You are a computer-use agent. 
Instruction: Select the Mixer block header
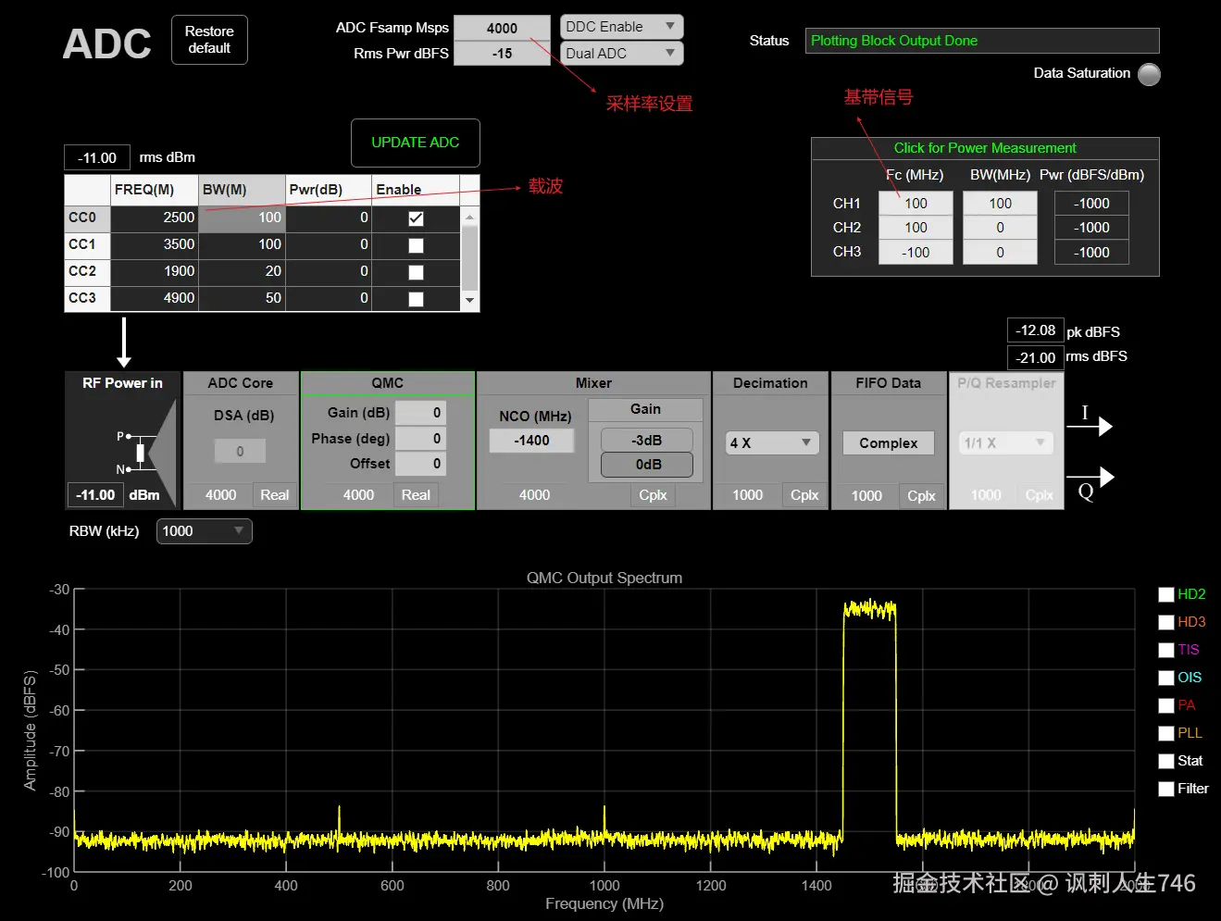click(593, 383)
